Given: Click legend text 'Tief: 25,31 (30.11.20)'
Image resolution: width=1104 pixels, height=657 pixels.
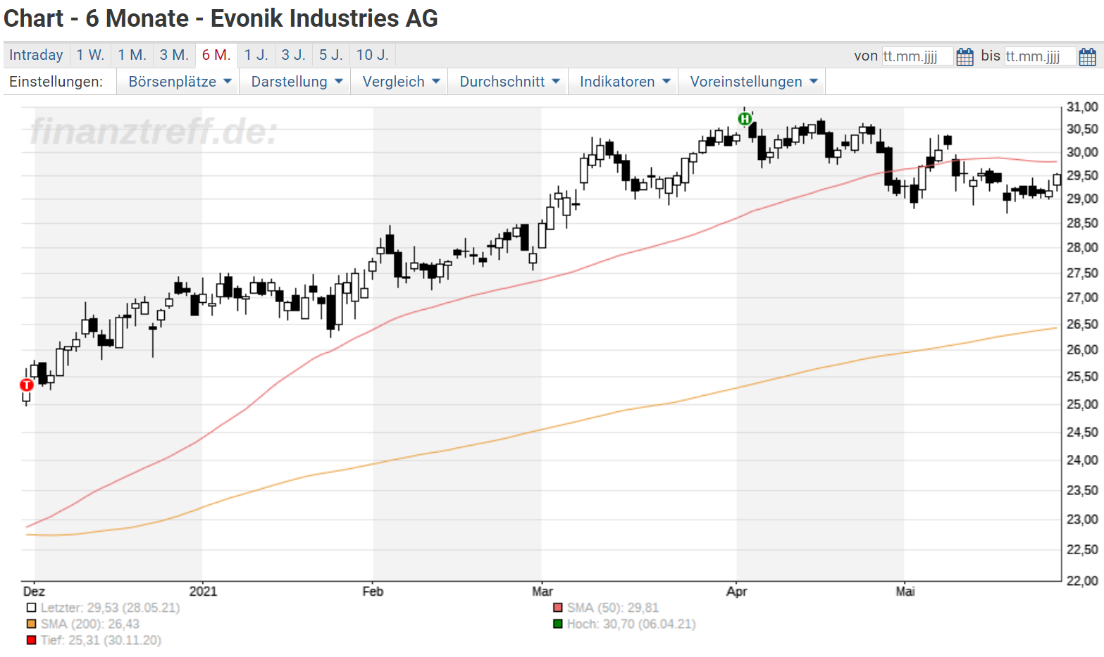Looking at the screenshot, I should (101, 640).
